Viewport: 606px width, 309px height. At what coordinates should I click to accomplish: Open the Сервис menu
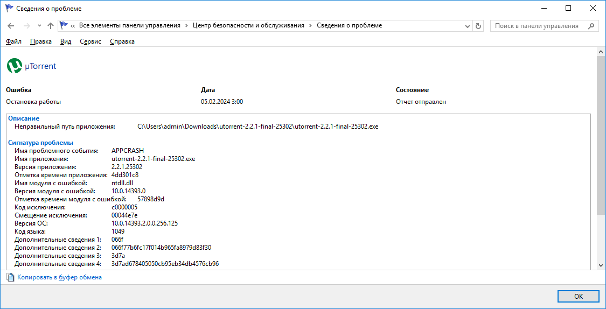90,41
